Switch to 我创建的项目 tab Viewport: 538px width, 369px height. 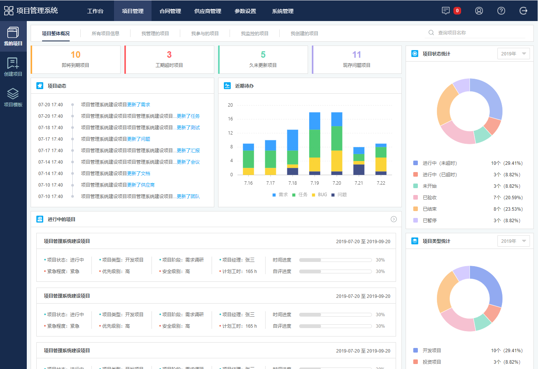tap(305, 33)
